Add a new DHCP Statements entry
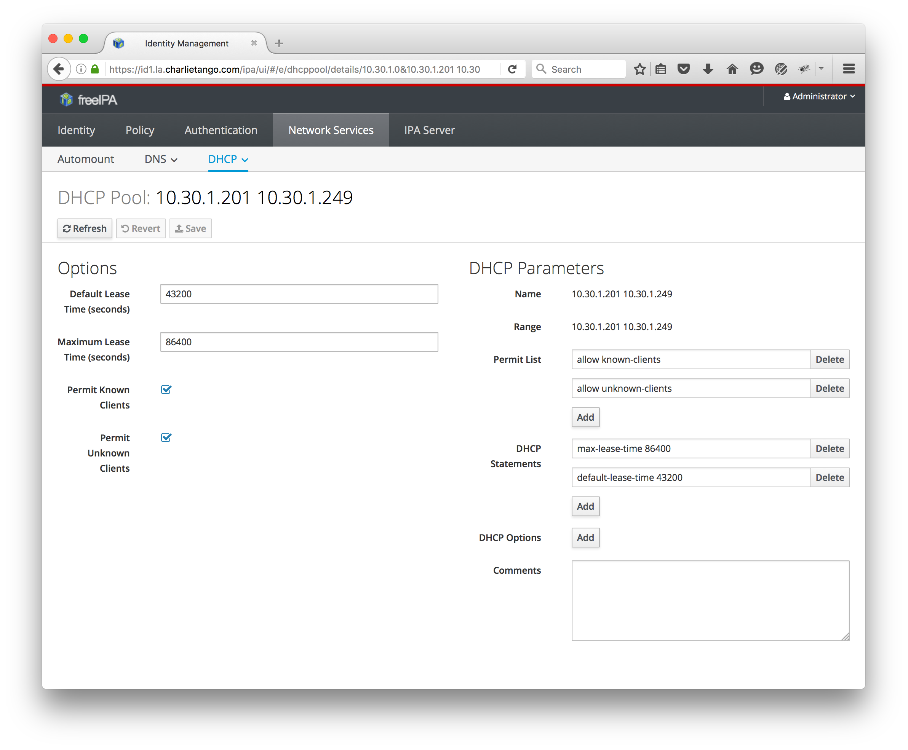 (x=586, y=506)
